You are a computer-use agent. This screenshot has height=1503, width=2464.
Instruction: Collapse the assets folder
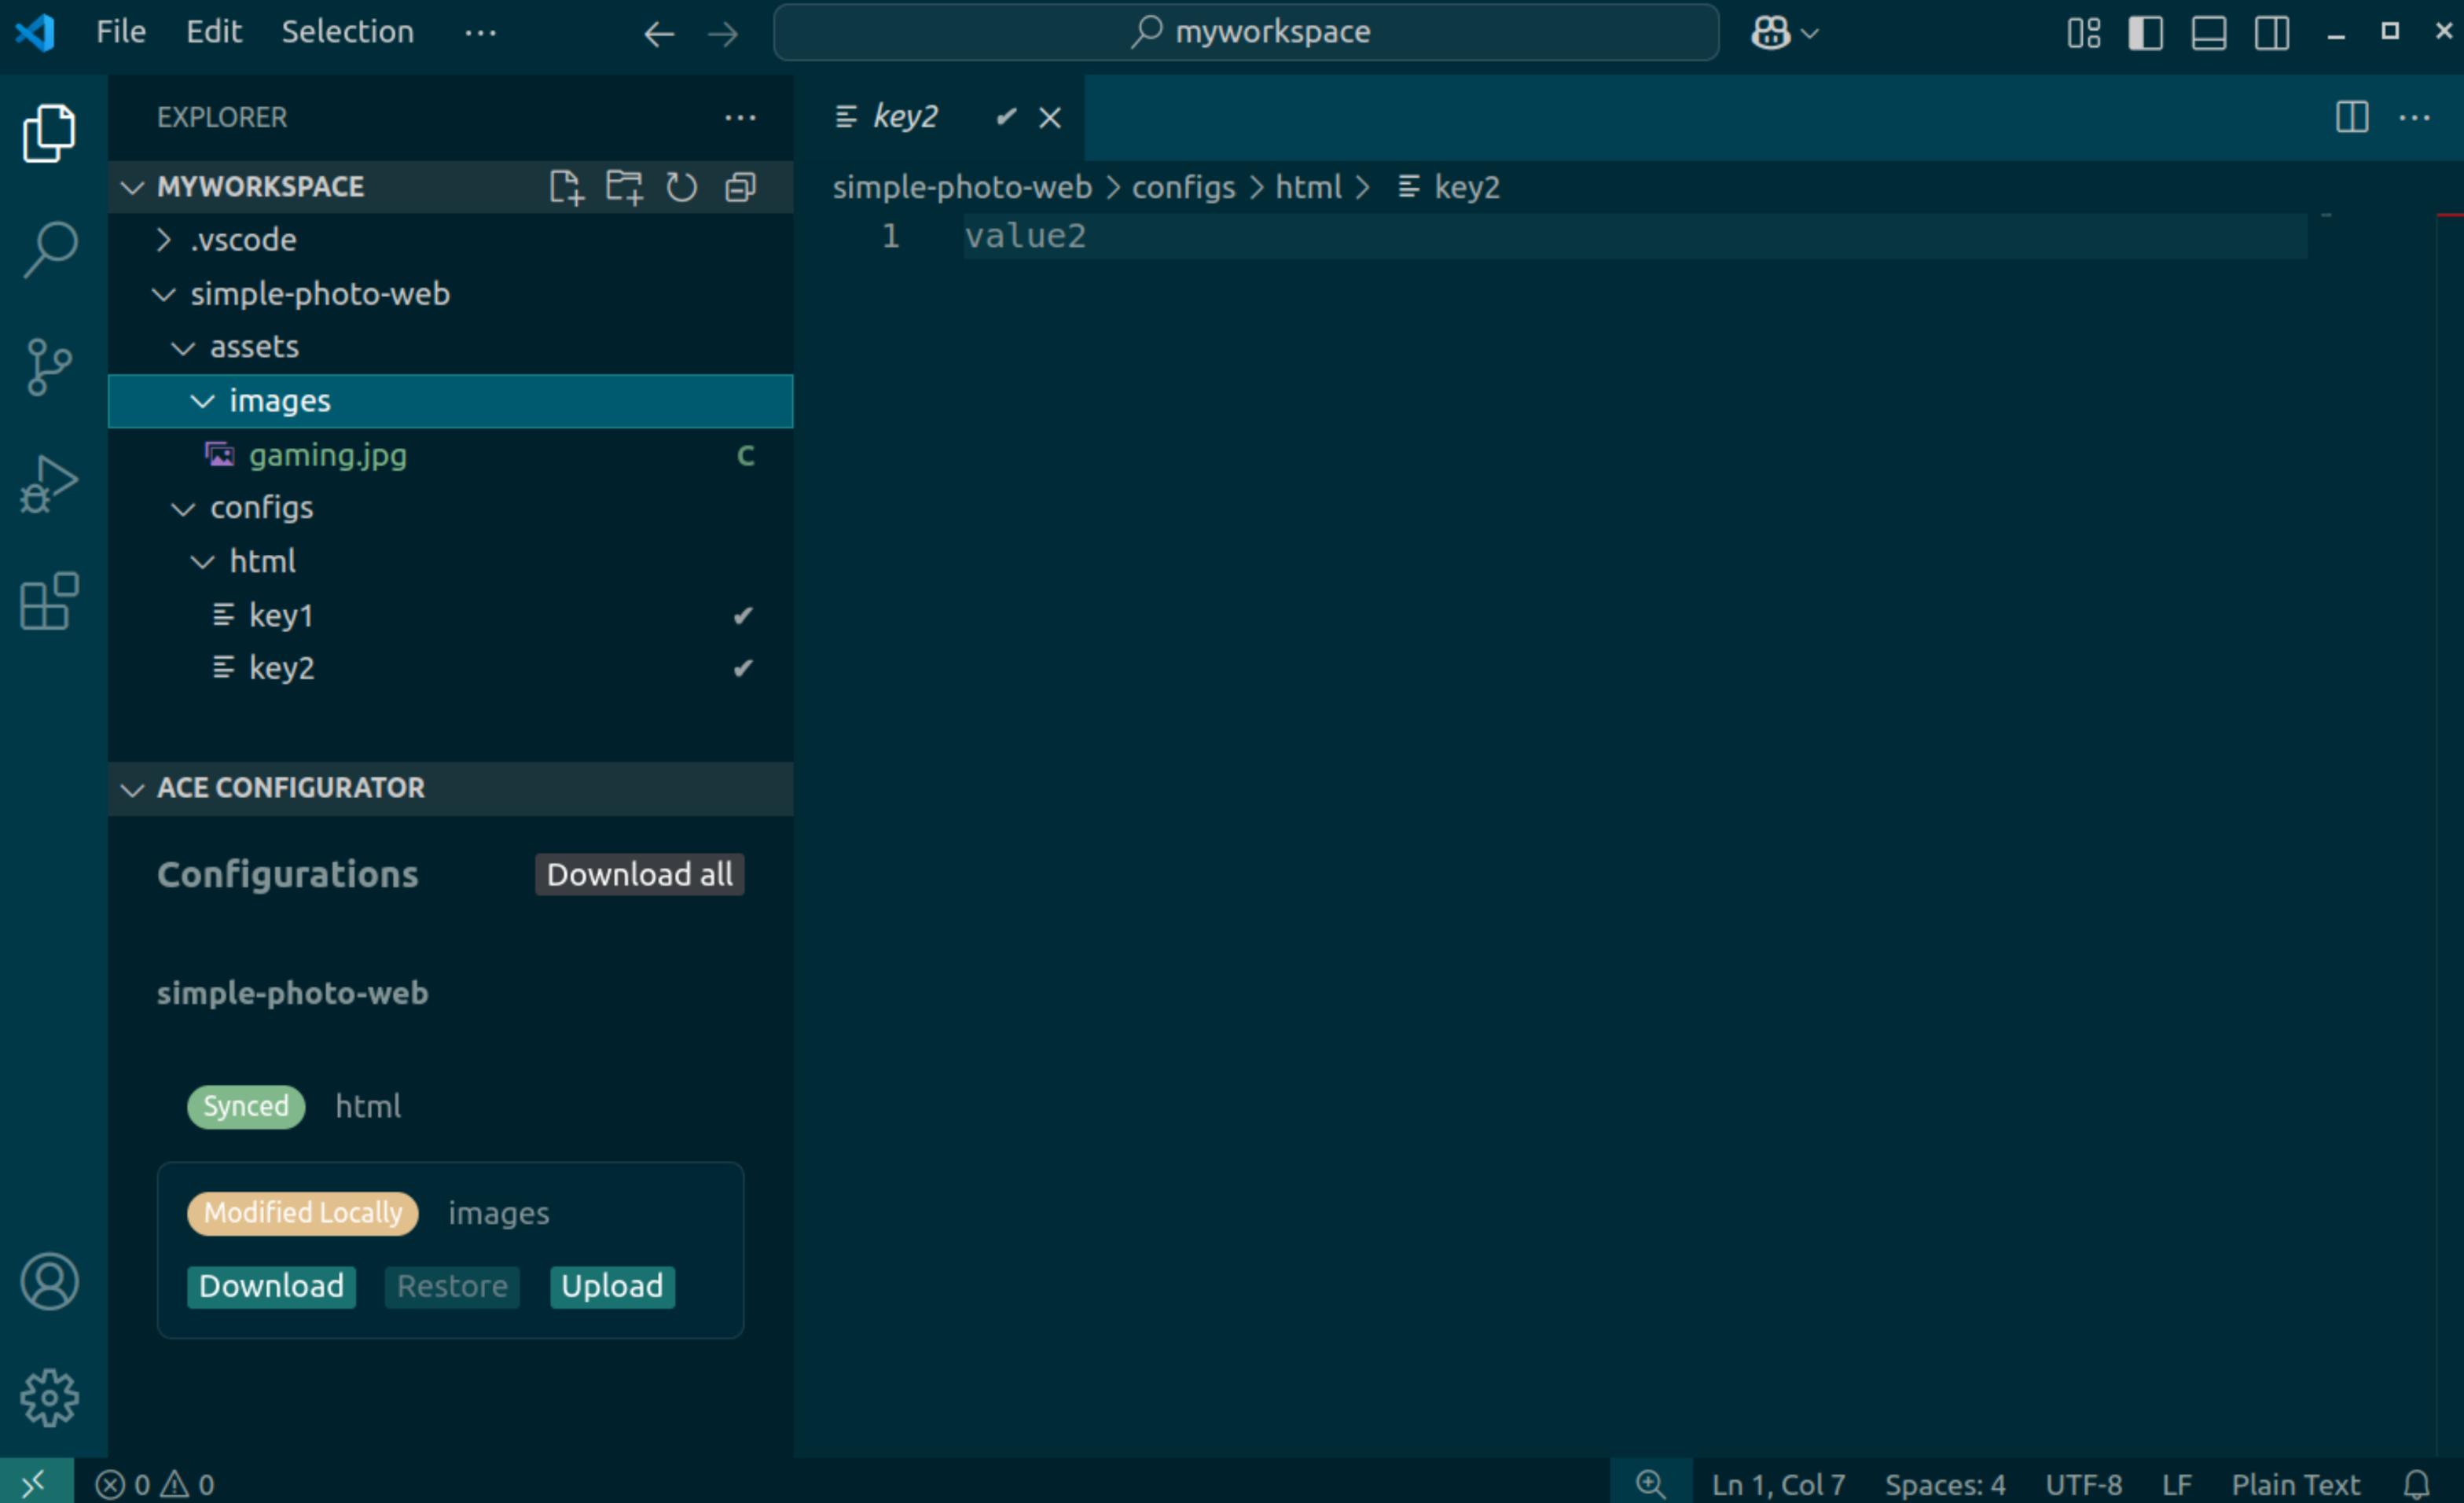point(450,347)
